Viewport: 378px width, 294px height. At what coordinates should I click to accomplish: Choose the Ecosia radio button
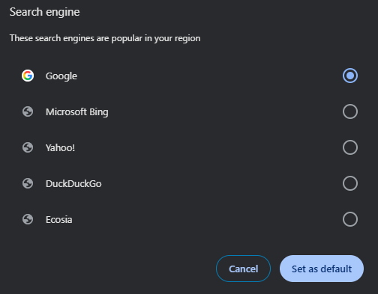(350, 219)
